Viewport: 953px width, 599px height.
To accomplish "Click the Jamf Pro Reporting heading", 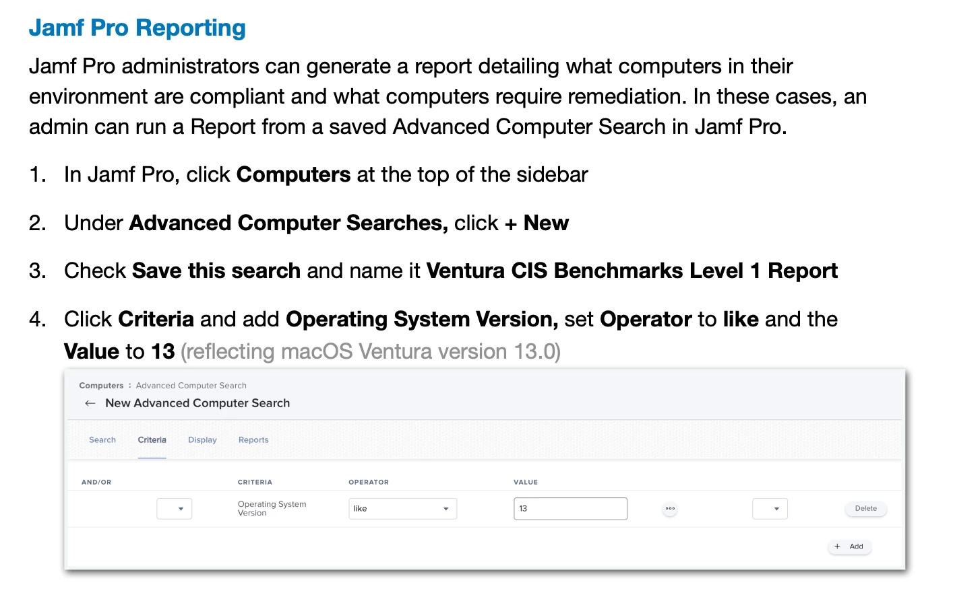I will (137, 28).
